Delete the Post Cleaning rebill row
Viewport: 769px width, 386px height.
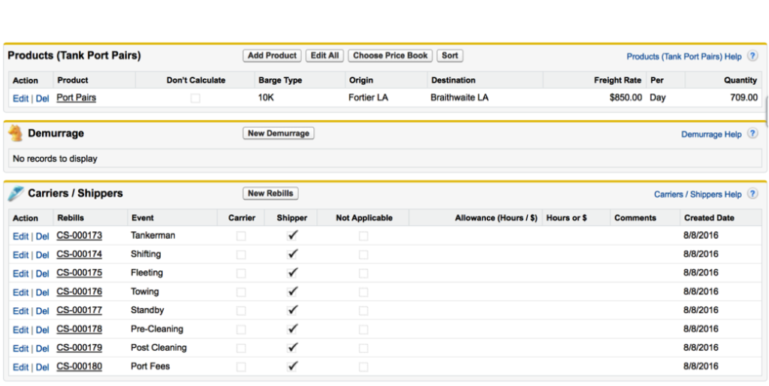click(43, 348)
